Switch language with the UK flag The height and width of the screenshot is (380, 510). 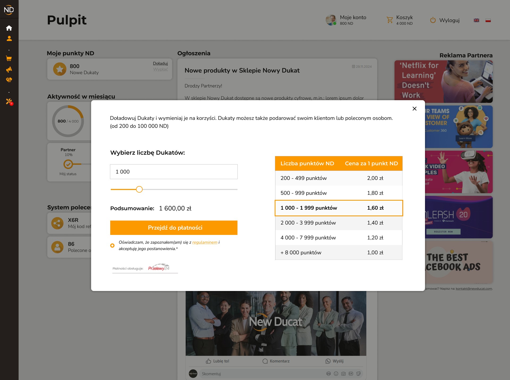(476, 20)
